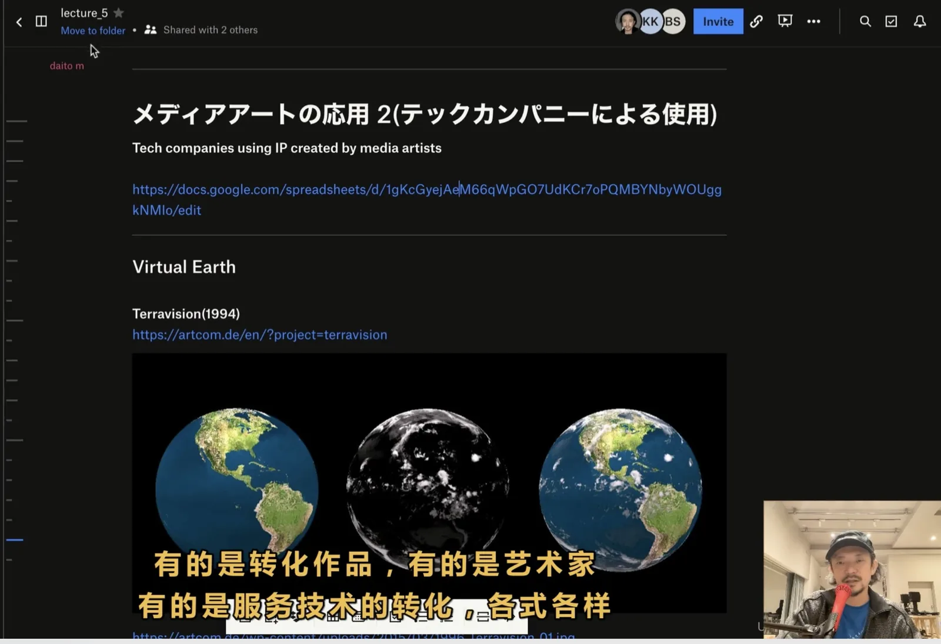Click the KK collaborator avatar
The height and width of the screenshot is (644, 941).
point(650,22)
